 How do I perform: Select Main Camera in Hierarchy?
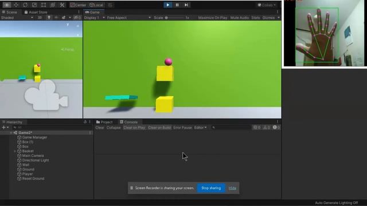(x=33, y=156)
